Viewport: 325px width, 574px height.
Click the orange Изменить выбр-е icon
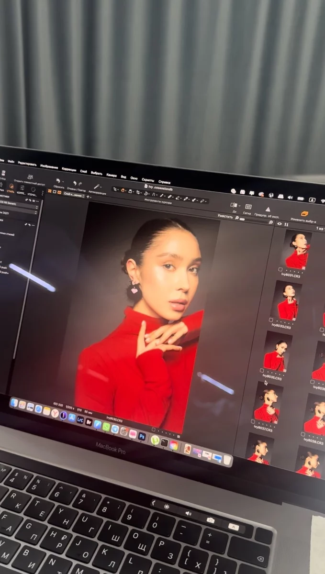click(x=304, y=213)
